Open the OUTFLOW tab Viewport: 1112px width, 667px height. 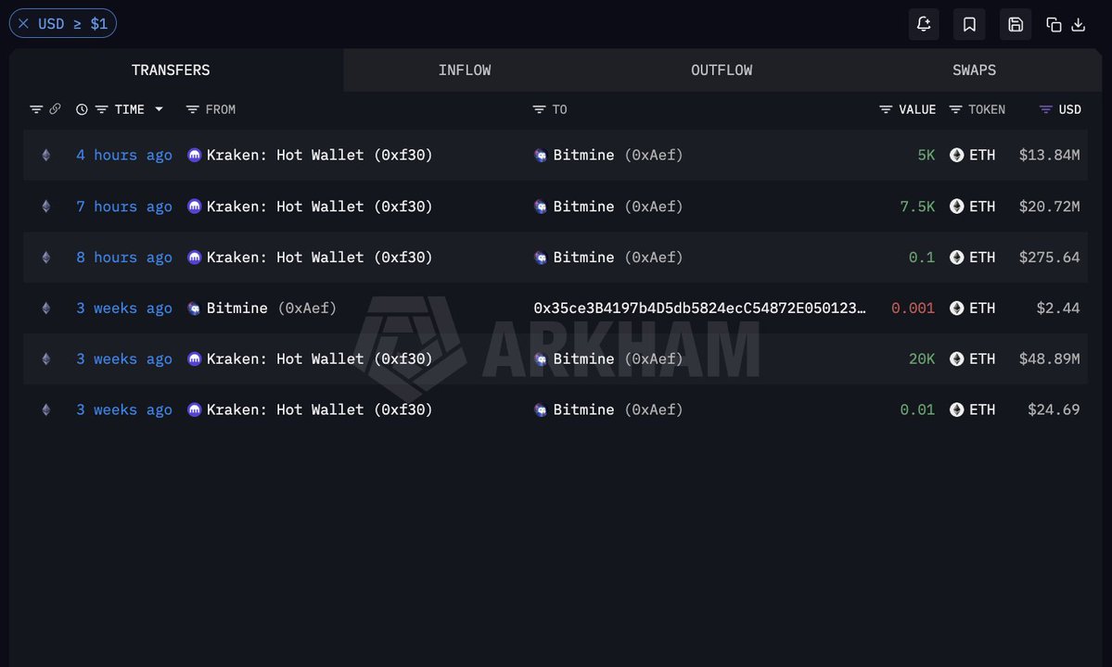coord(722,70)
